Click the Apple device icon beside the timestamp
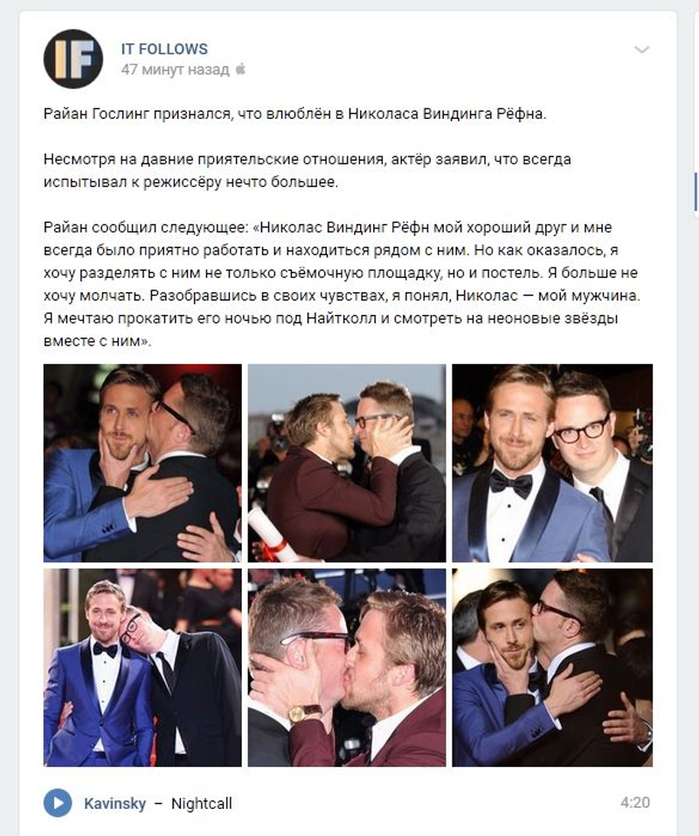 point(241,69)
